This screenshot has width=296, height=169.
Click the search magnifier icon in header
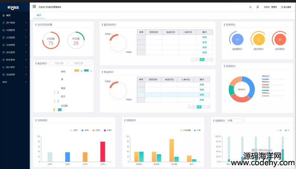click(x=251, y=7)
